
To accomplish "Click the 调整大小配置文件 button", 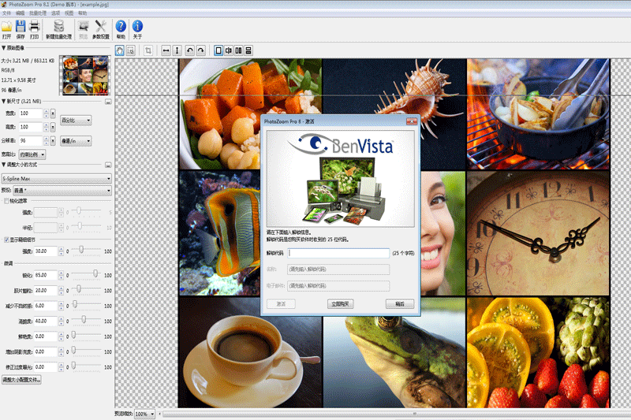I will [21, 380].
